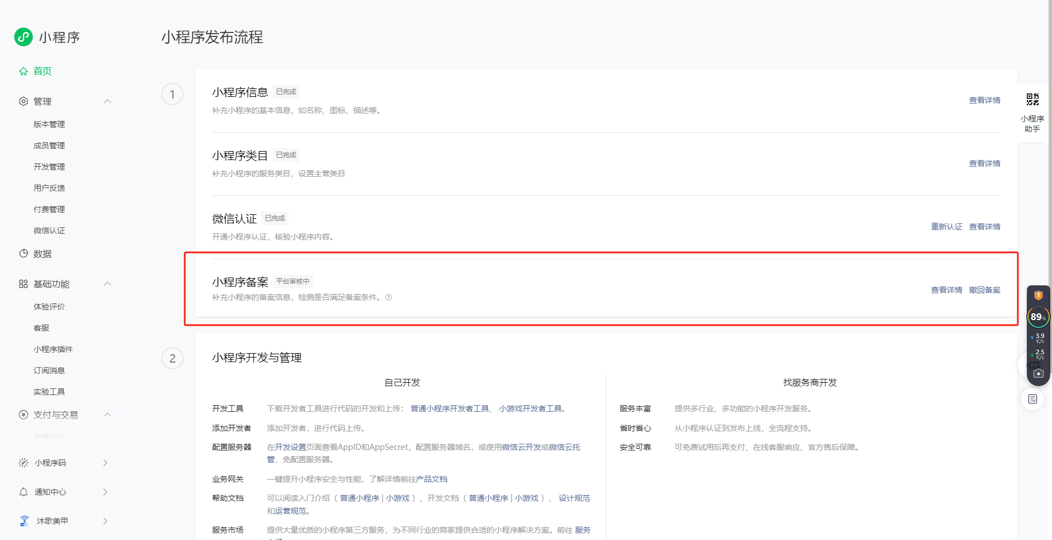This screenshot has width=1052, height=540.
Task: Click the green 小程序 logo icon
Action: pyautogui.click(x=24, y=37)
